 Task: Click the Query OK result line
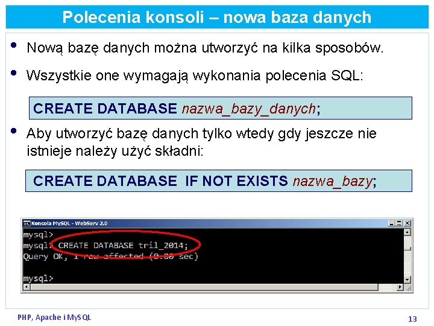coord(111,257)
